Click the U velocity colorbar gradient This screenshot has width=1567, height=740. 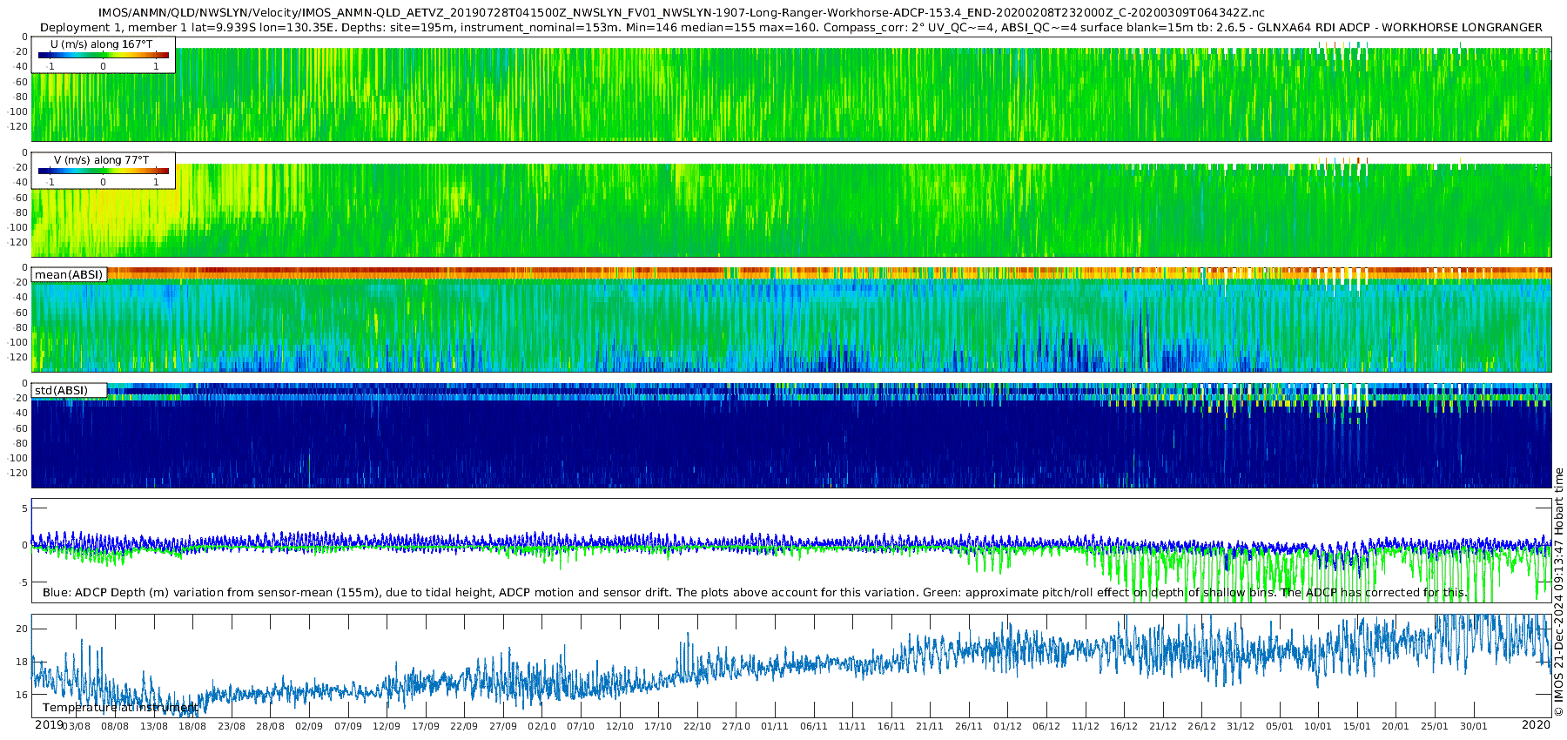[104, 55]
